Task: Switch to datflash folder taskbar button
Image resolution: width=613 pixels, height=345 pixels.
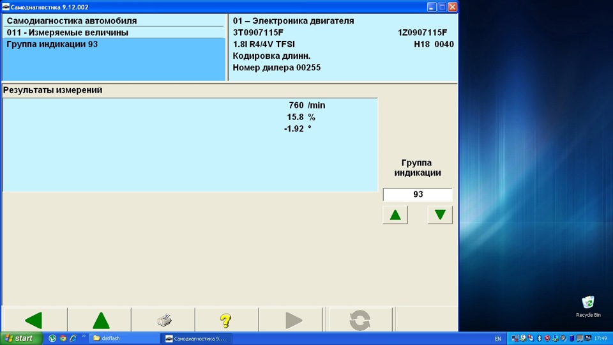Action: [125, 339]
